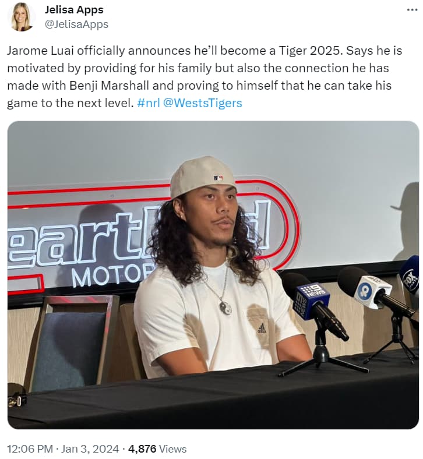The height and width of the screenshot is (459, 423).
Task: Click the Adidas logo on white shirt
Action: tap(262, 328)
